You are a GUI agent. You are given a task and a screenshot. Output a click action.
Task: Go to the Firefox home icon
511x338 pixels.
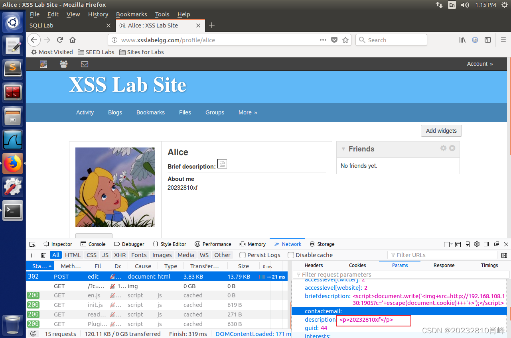pos(73,40)
